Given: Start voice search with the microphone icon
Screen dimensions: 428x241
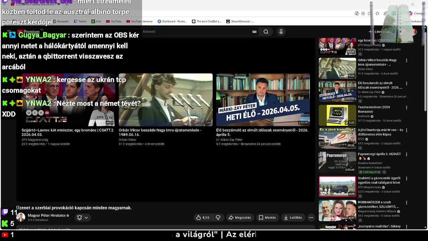Looking at the screenshot, I should pos(281,32).
